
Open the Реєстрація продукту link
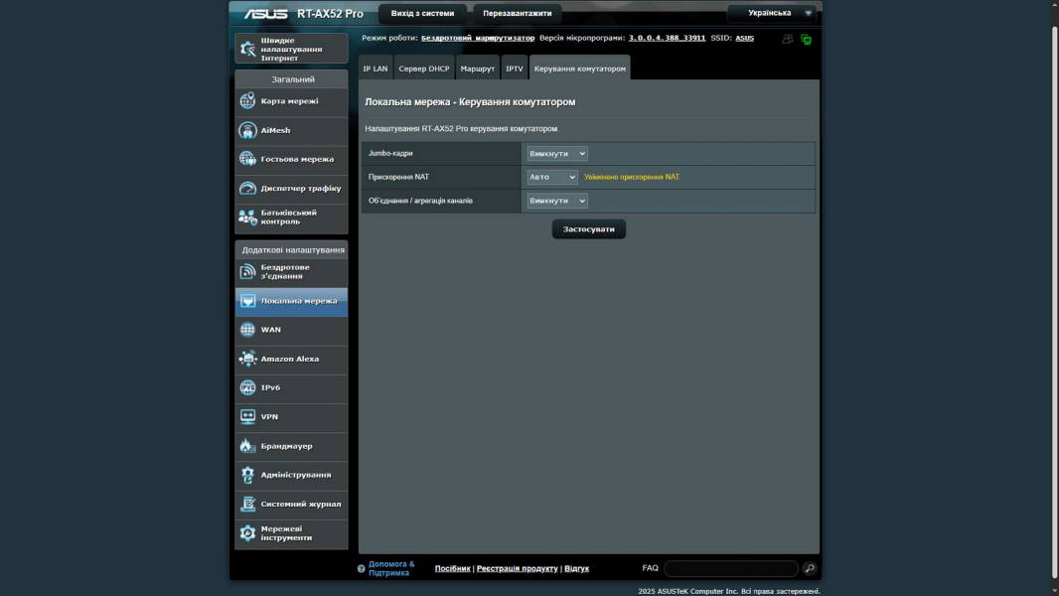517,568
